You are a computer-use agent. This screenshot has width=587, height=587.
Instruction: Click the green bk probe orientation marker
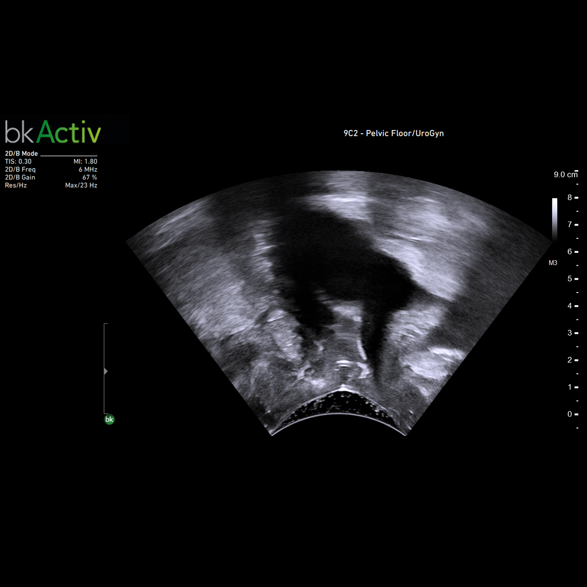(109, 419)
